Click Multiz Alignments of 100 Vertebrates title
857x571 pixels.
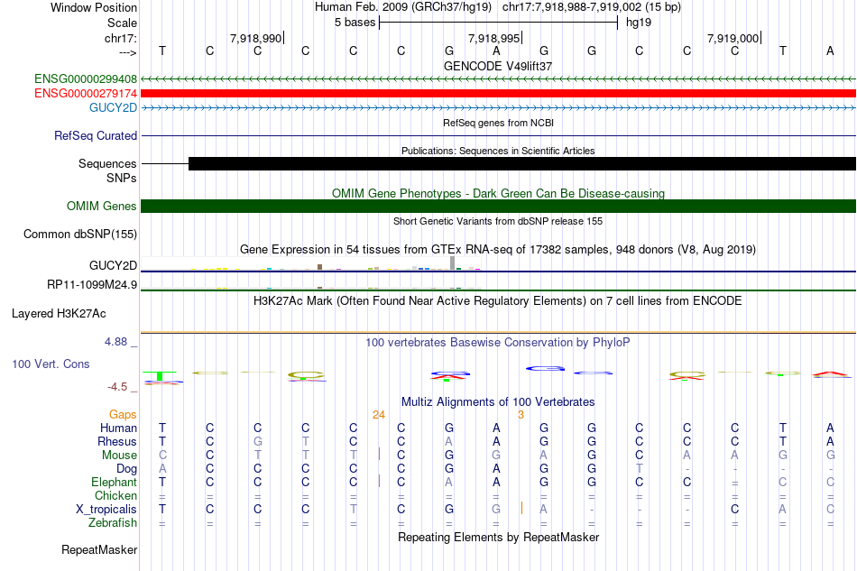[498, 402]
